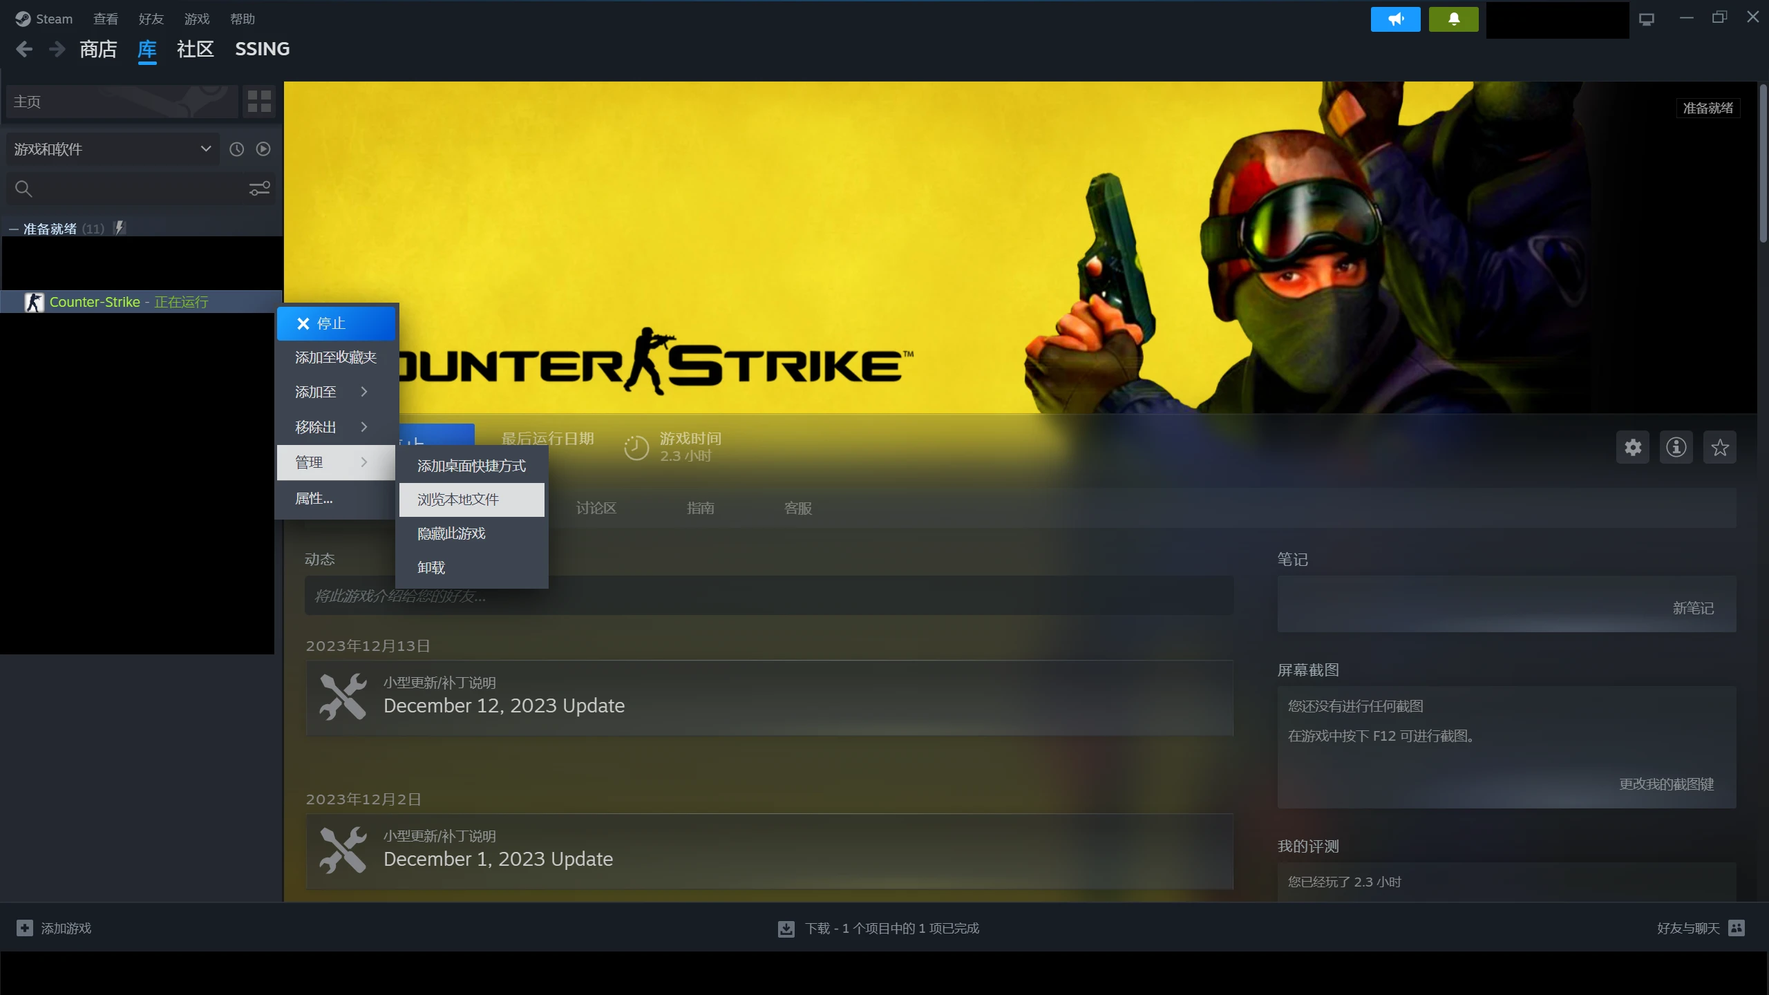This screenshot has height=995, width=1769.
Task: Open the advanced filter sliders icon
Action: pyautogui.click(x=259, y=189)
